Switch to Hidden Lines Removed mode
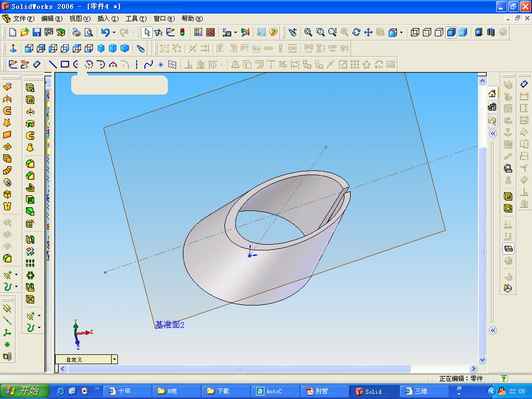 coord(439,32)
